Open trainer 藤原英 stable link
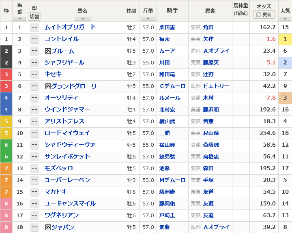Screen dimensions: 292x233 coord(211,62)
